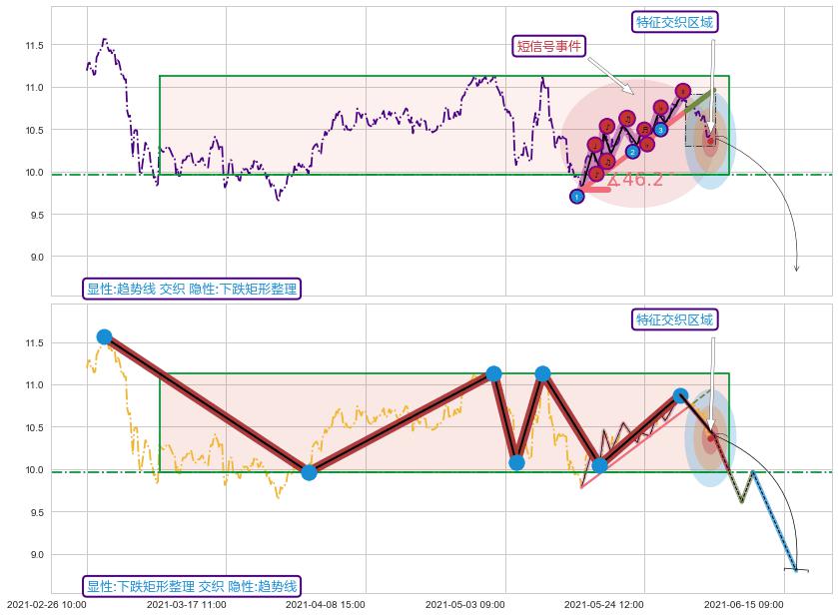Click the small red dot in bottom chart's blue ellipse
The image size is (838, 616).
[710, 437]
